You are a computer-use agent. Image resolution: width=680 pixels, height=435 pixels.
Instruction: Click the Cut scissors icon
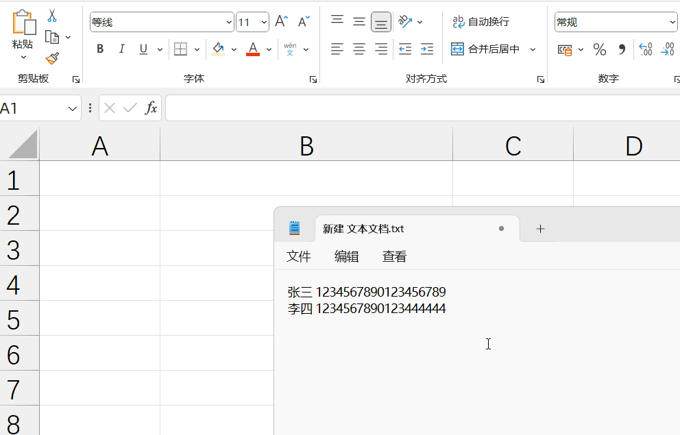coord(52,16)
